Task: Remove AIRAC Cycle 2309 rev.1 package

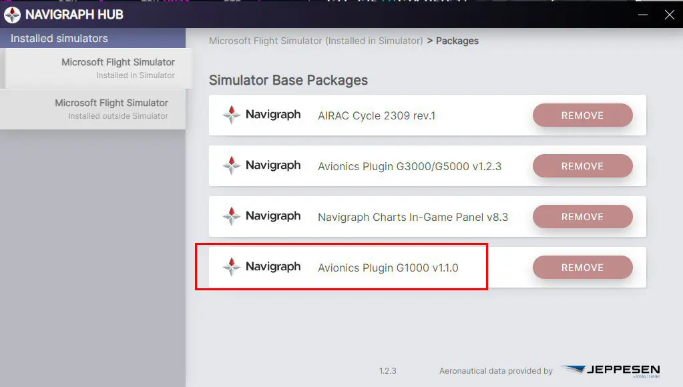Action: tap(582, 115)
